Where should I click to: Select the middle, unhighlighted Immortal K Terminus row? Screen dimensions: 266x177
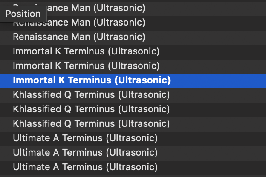86,66
